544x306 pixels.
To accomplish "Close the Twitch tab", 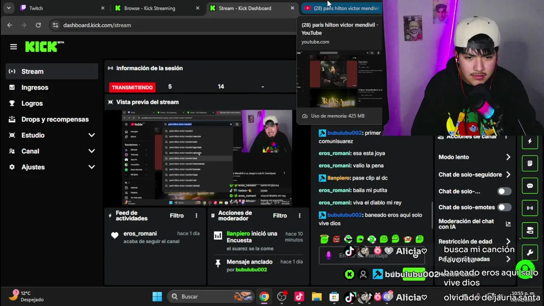I will (103, 8).
